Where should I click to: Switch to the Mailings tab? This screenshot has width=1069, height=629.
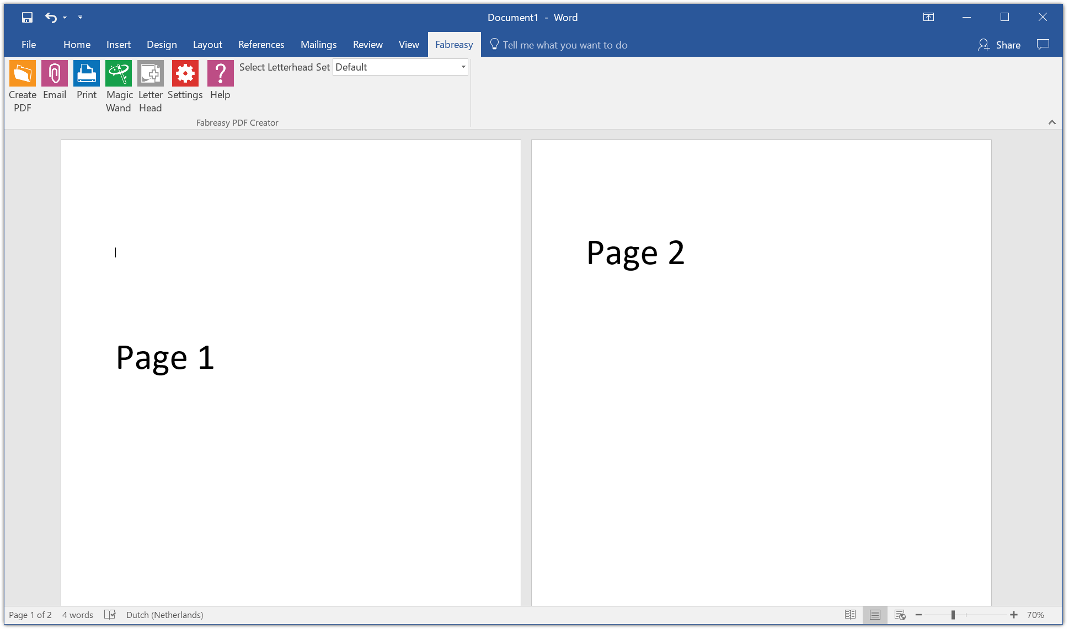point(318,45)
